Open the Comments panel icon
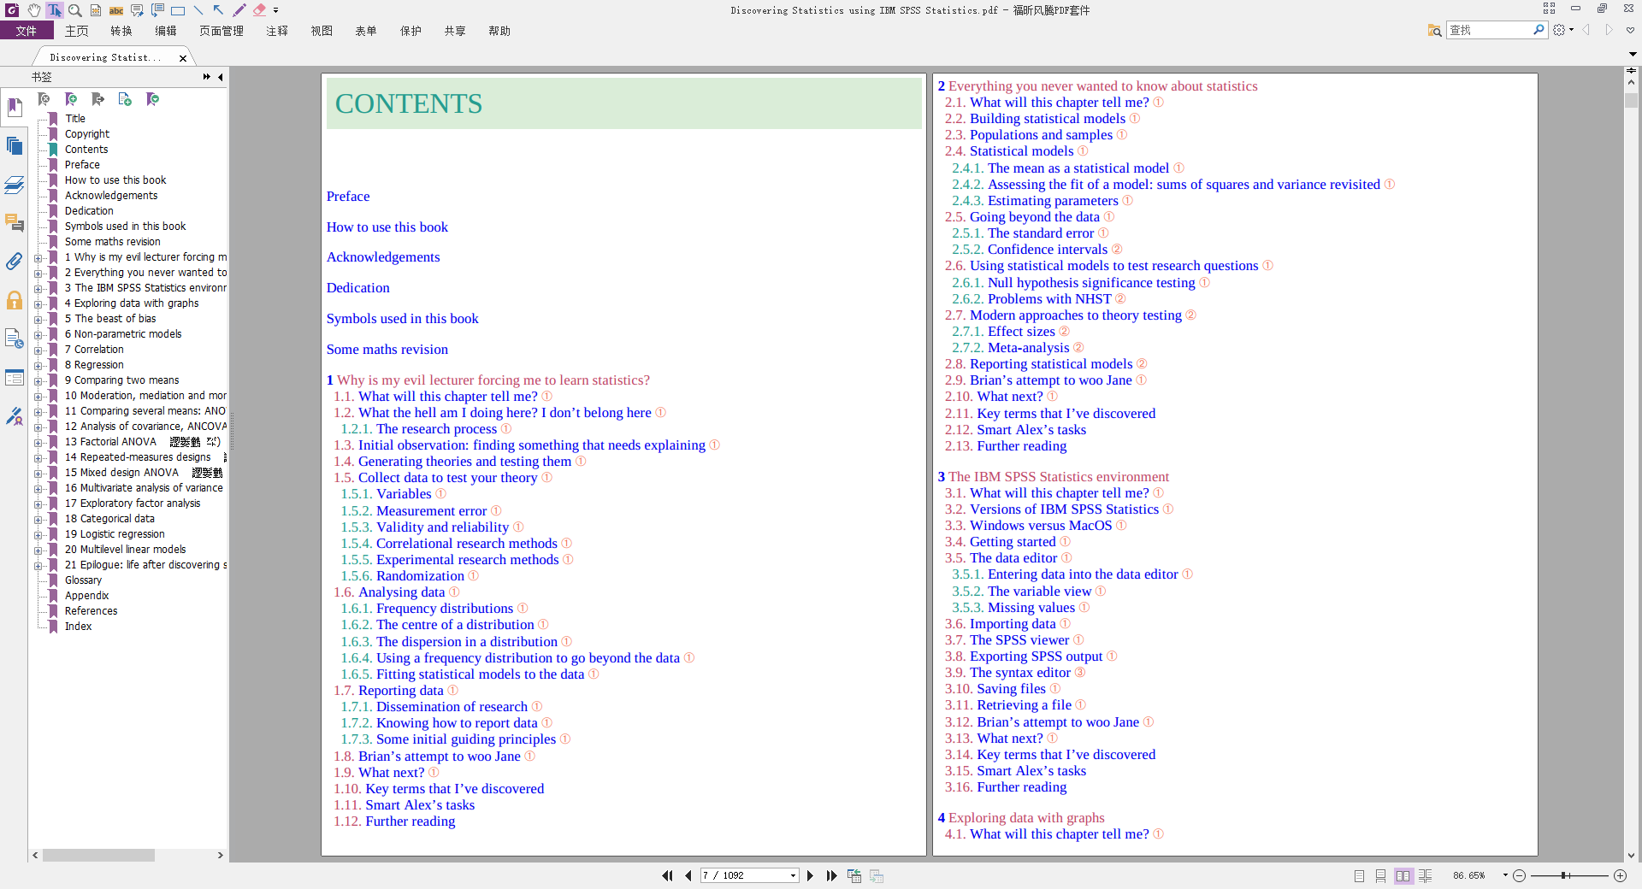Image resolution: width=1642 pixels, height=889 pixels. (15, 223)
